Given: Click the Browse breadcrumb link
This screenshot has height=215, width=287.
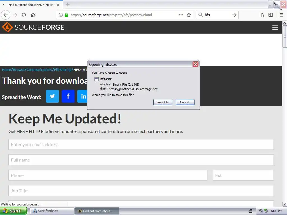Looking at the screenshot, I should pyautogui.click(x=19, y=70).
